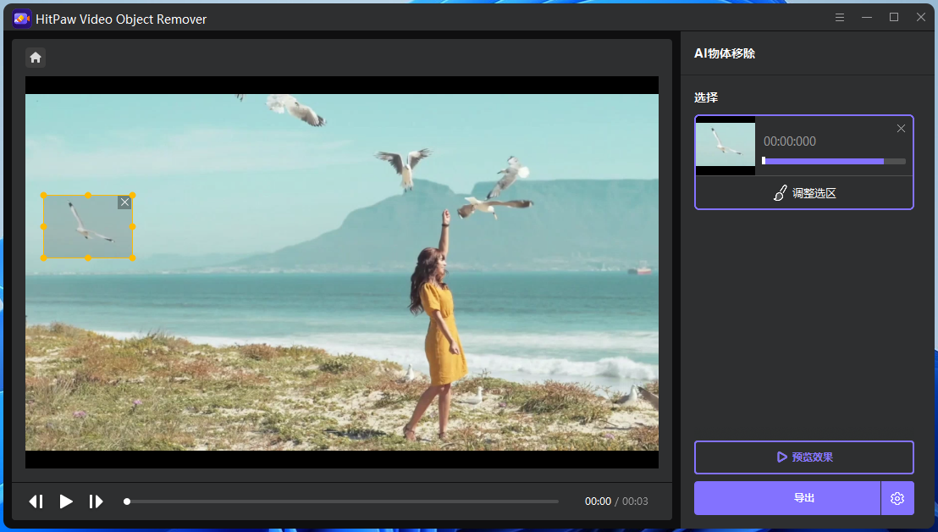Screen dimensions: 938x532
Task: Click the video playback progress bar
Action: coord(342,502)
